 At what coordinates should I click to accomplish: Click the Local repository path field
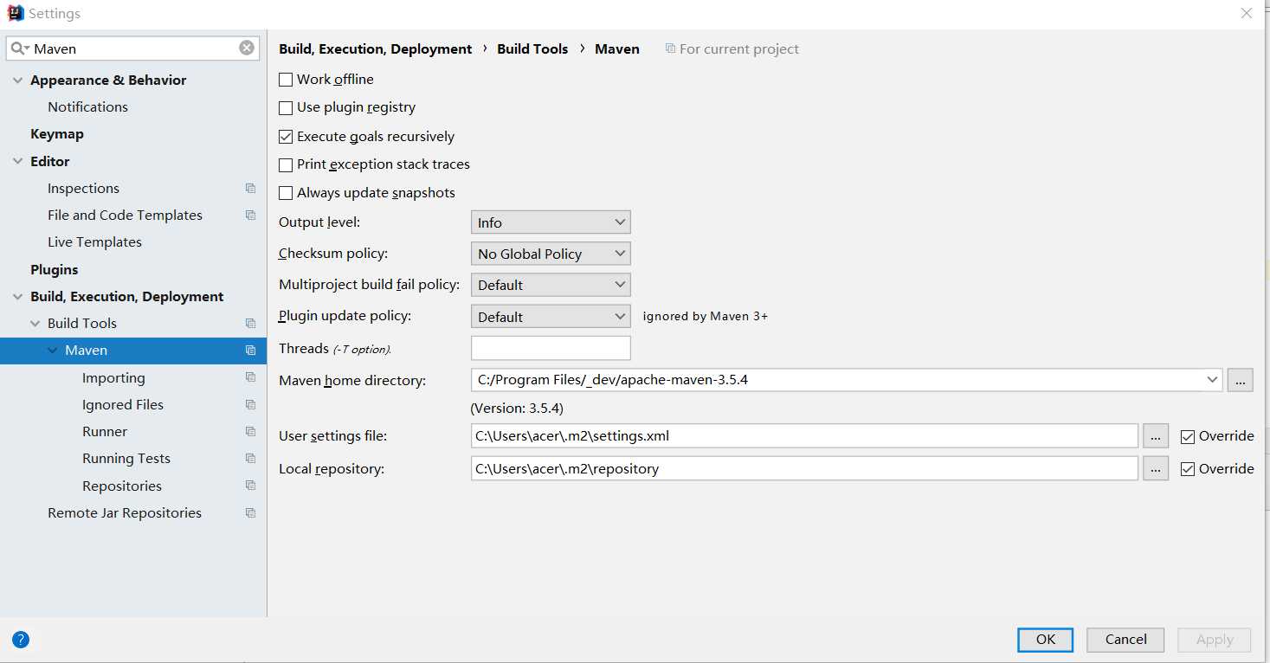[804, 468]
